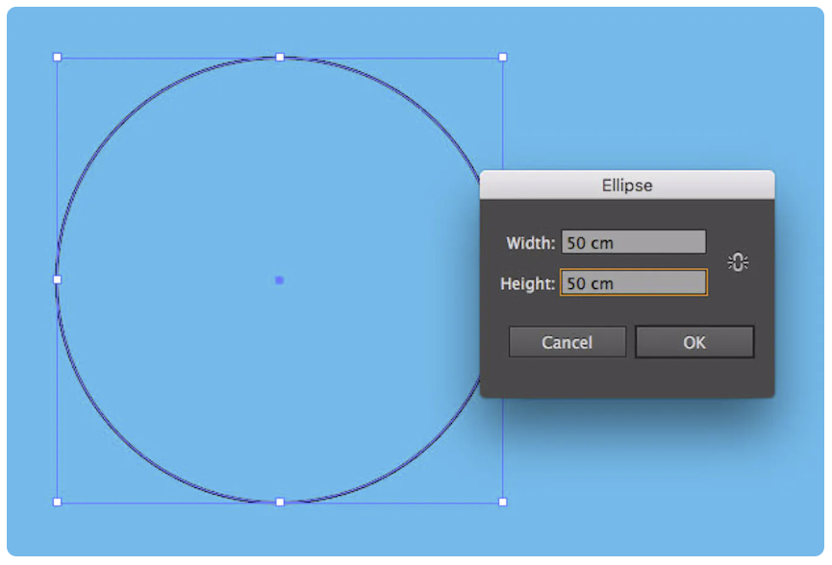Confirm the Ellipse dialog with OK
The image size is (832, 565).
pyautogui.click(x=694, y=342)
